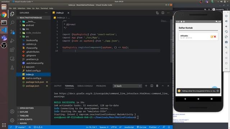
Task: Open Remote Explorer in activity bar
Action: pos(12,59)
